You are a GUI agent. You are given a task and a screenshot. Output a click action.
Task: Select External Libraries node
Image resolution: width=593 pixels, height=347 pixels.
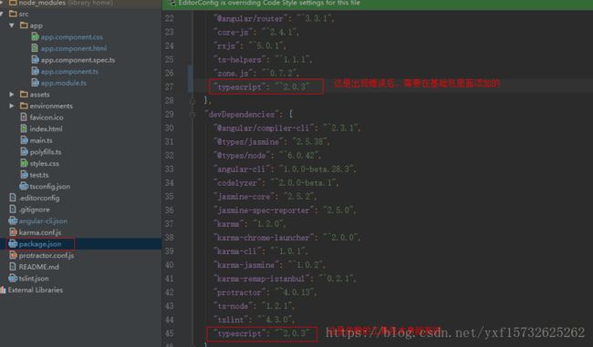click(36, 290)
